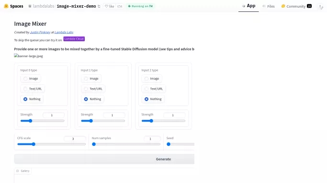Copy the space name with the copy icon
The height and width of the screenshot is (183, 327).
tap(99, 6)
